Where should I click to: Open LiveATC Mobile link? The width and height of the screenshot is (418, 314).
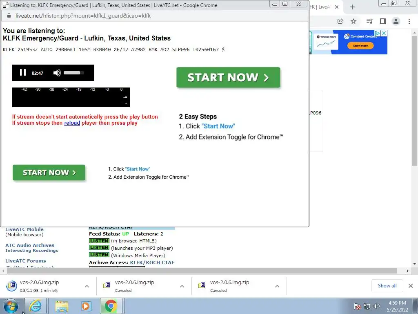[x=24, y=229]
